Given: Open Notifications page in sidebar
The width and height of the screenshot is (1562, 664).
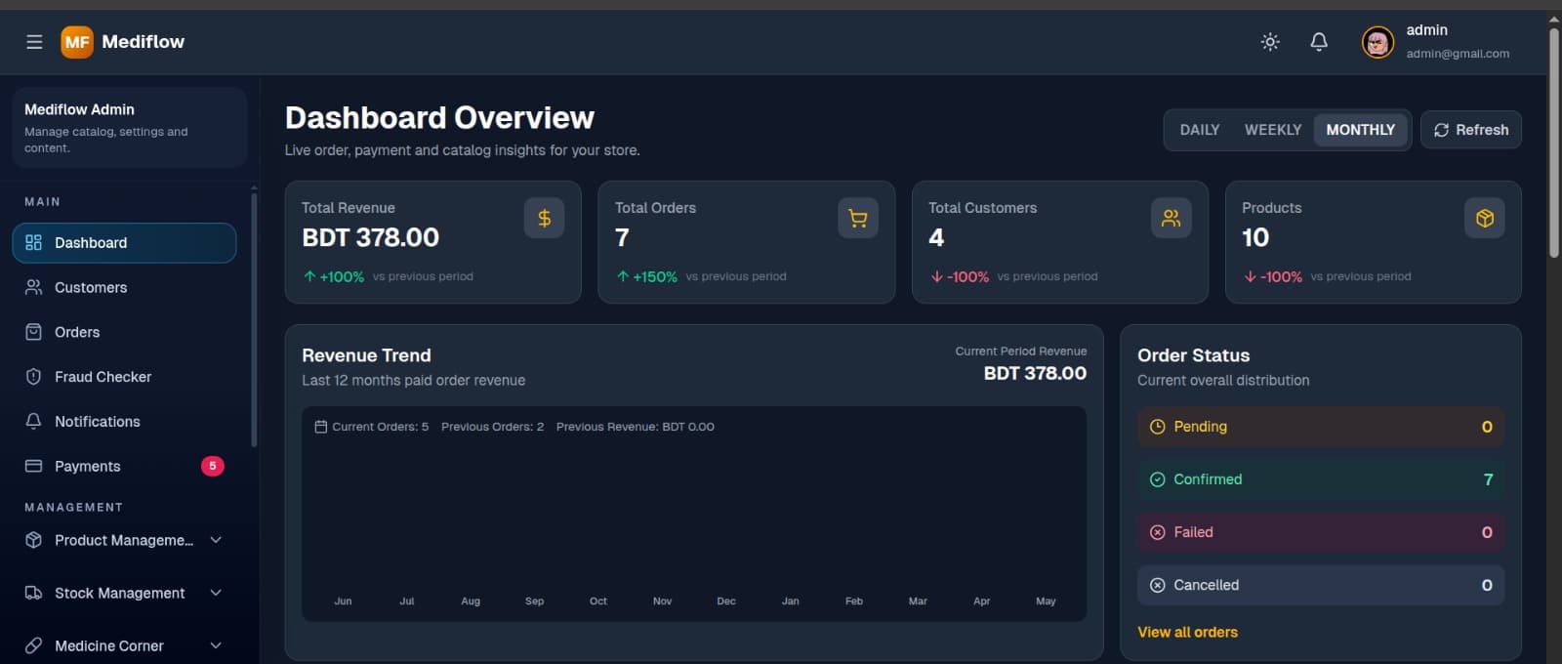Looking at the screenshot, I should click(124, 421).
